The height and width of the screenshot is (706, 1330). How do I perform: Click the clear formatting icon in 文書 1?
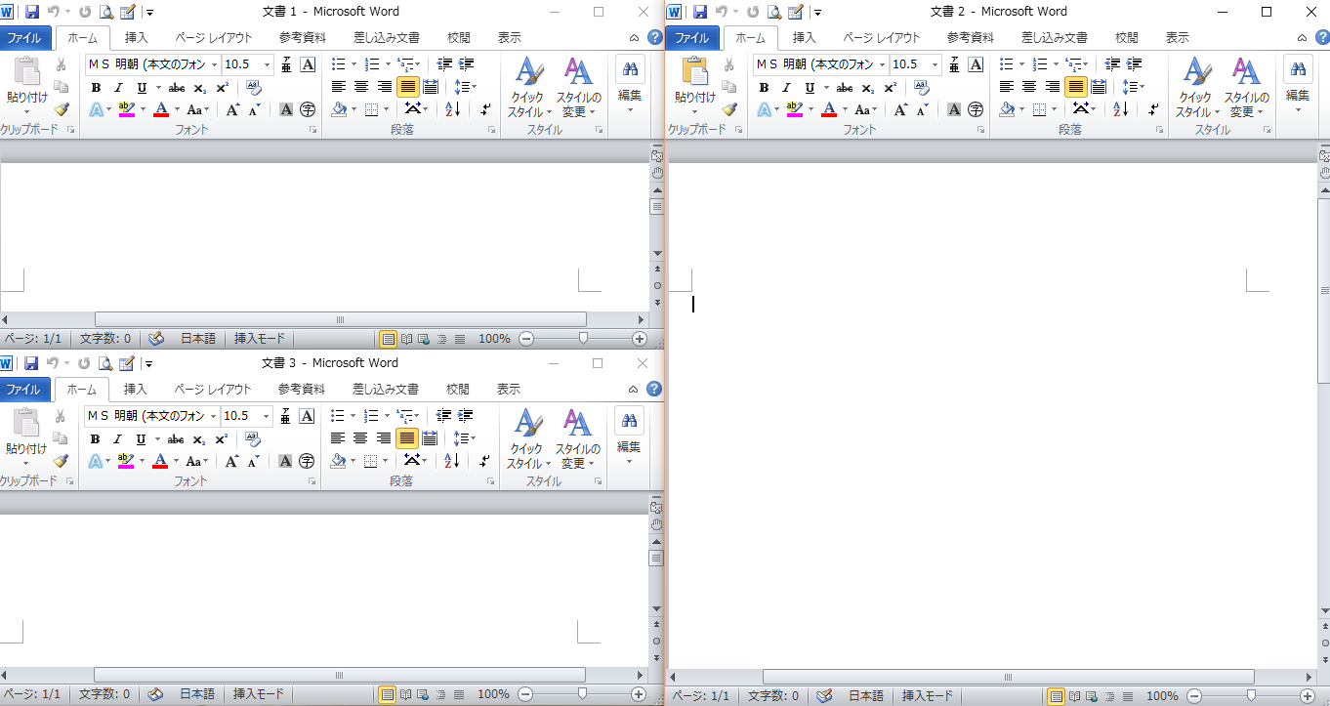pyautogui.click(x=254, y=87)
